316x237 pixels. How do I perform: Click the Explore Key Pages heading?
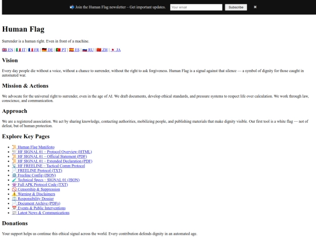(x=26, y=136)
